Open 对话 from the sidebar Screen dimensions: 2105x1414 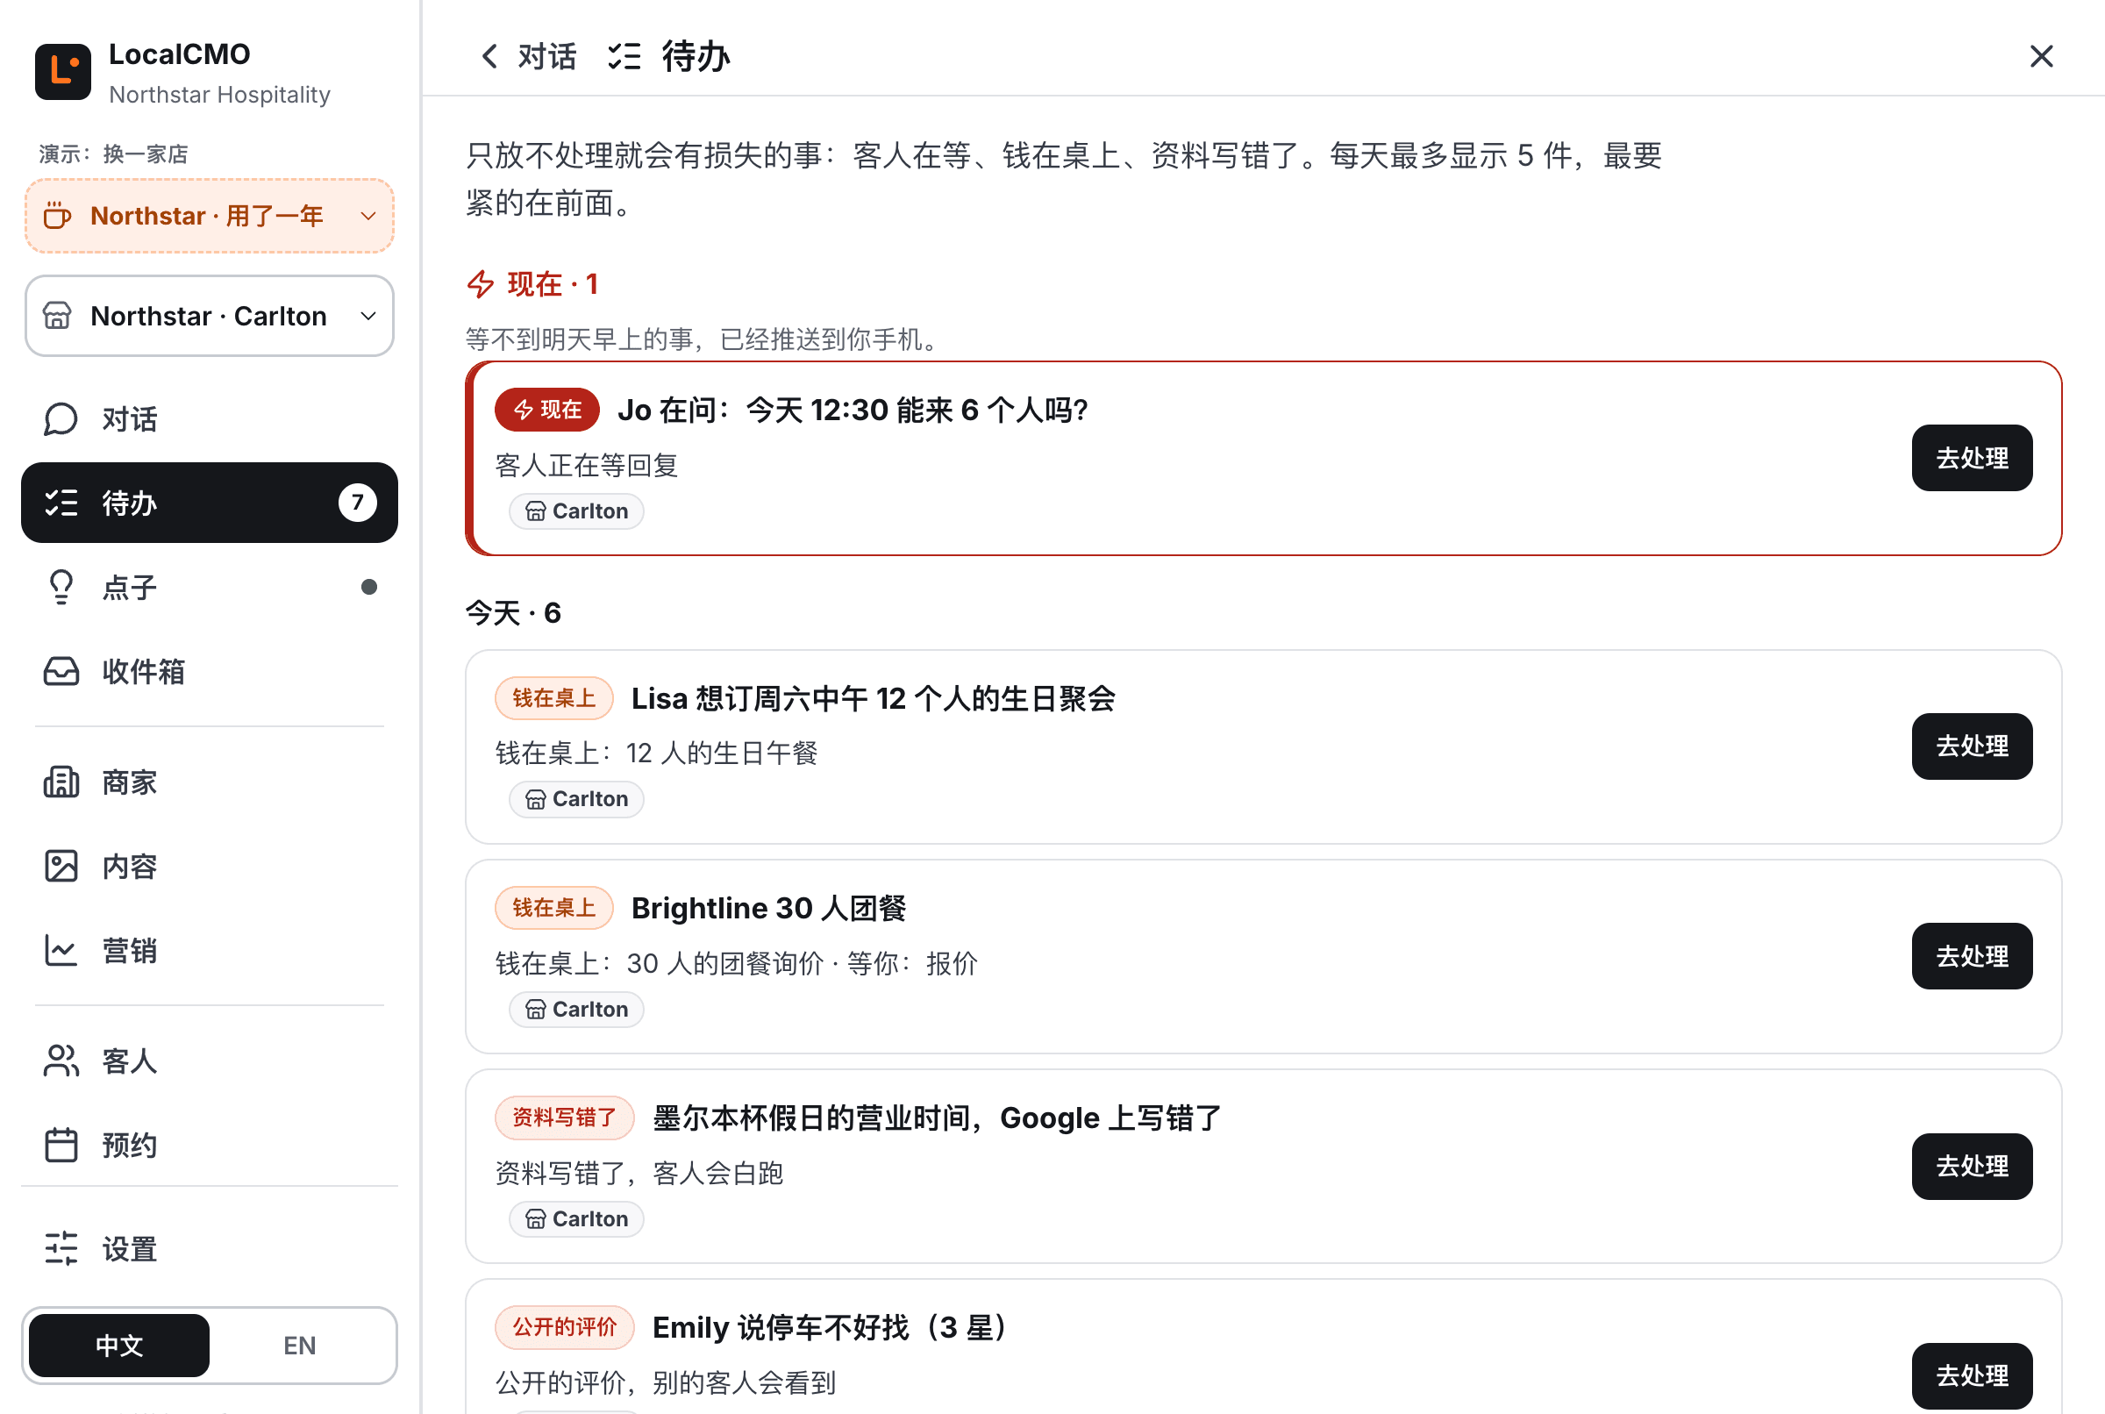(209, 419)
